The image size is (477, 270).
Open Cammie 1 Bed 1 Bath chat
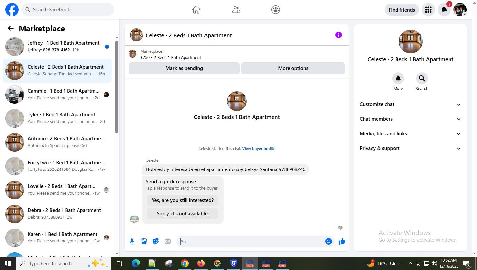[57, 95]
